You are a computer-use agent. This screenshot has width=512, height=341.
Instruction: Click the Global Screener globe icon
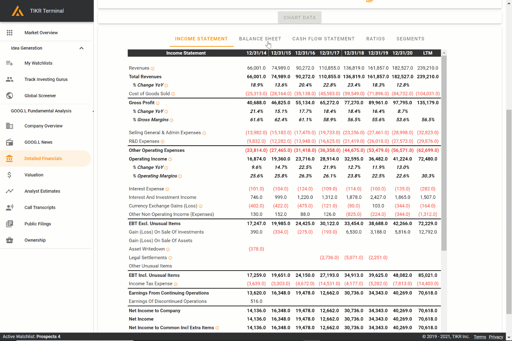pyautogui.click(x=9, y=96)
